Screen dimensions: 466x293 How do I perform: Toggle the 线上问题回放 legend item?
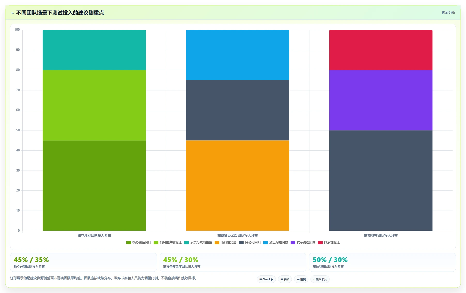point(276,242)
